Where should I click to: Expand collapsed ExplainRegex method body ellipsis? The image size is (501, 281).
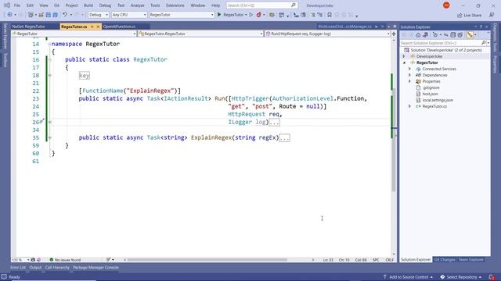[284, 138]
